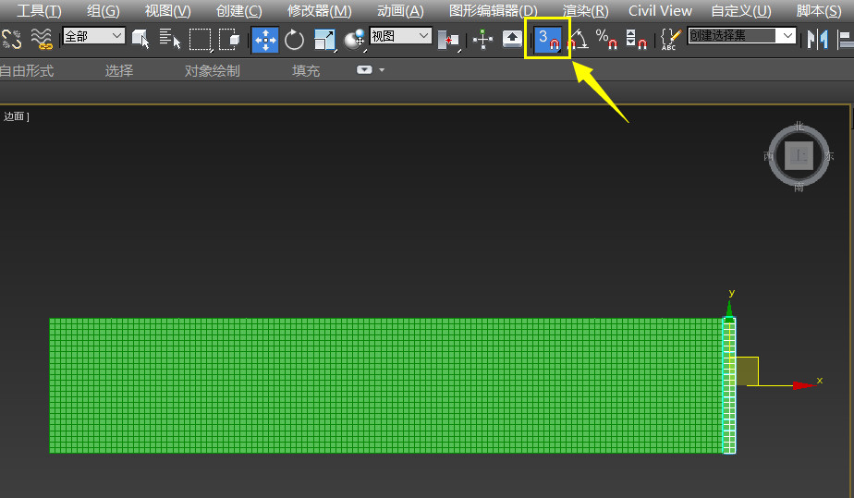Click the red X axis gizmo arrow
This screenshot has height=498, width=854.
(803, 385)
